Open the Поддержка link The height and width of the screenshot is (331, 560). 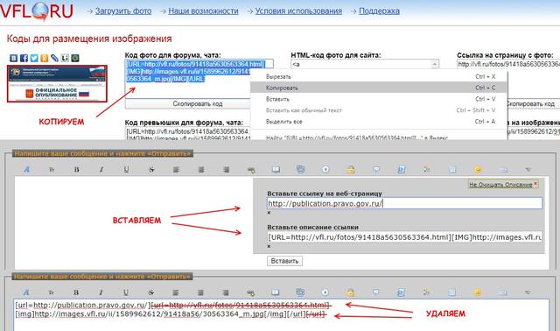pos(379,11)
